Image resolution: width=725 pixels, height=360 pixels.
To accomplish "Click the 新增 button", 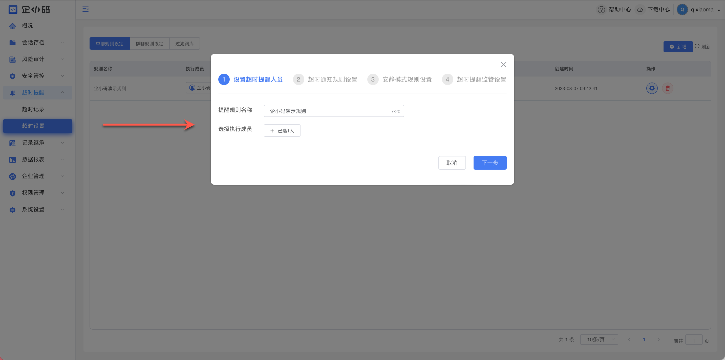I will point(678,47).
